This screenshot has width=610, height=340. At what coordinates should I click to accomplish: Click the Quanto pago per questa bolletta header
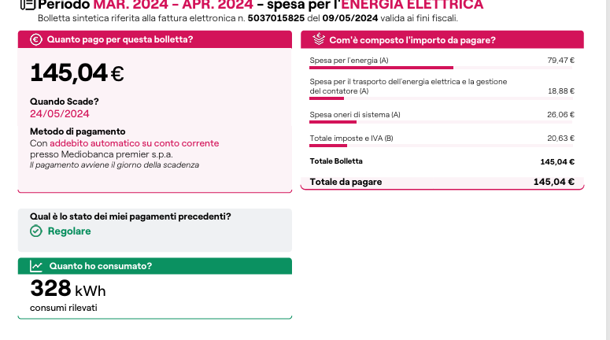pyautogui.click(x=120, y=39)
